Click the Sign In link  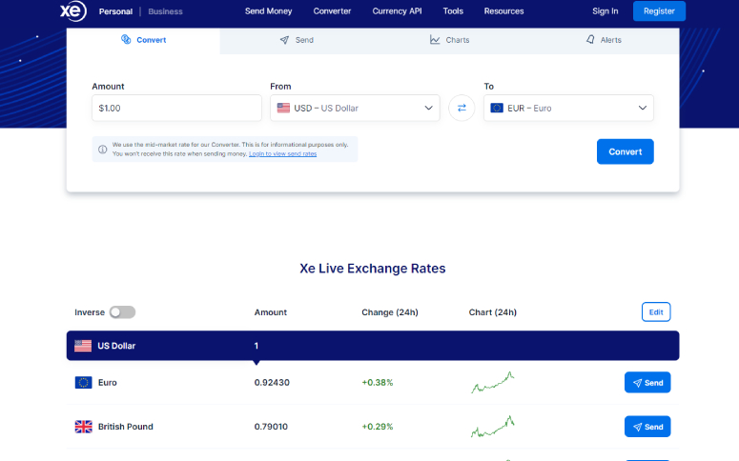(x=606, y=10)
